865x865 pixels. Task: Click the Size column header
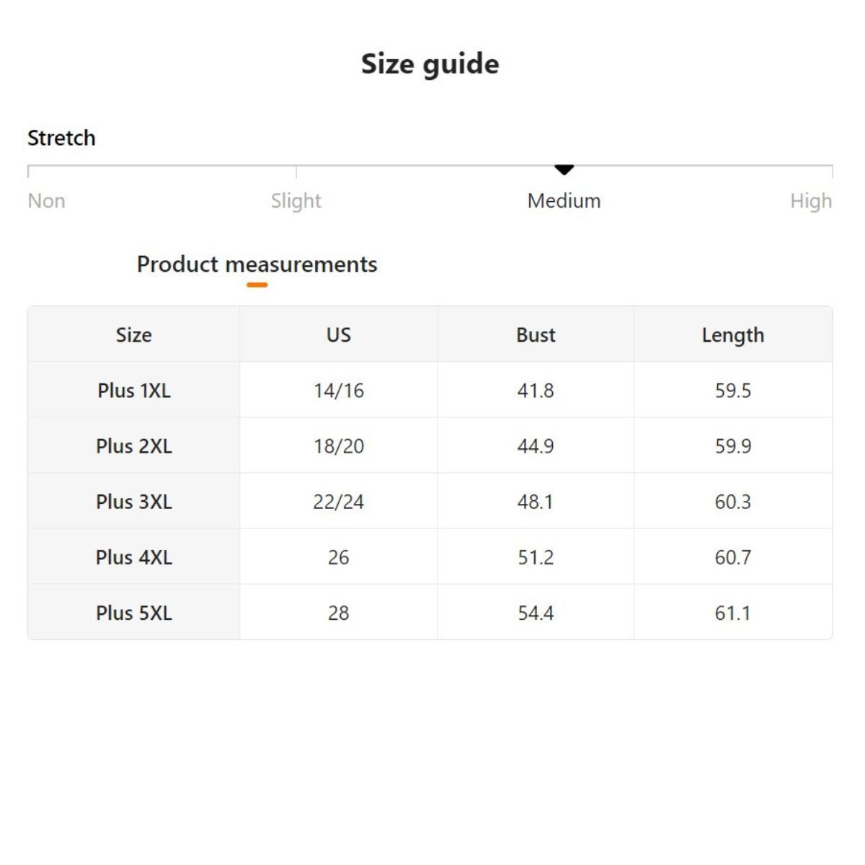coord(134,334)
